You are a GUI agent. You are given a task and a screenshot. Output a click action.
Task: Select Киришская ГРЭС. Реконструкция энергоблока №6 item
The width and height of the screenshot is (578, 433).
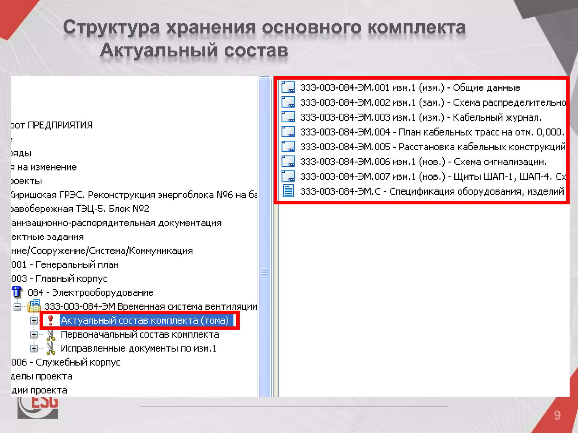134,195
